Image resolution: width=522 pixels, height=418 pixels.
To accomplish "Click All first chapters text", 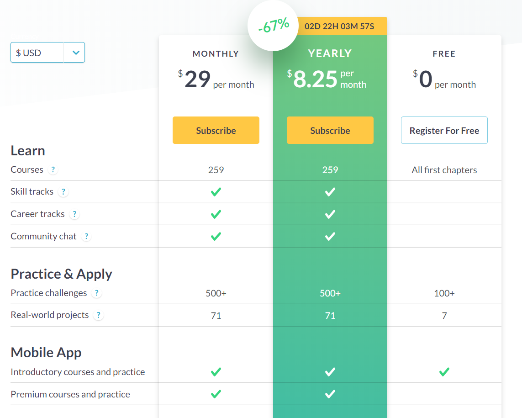I will [444, 170].
